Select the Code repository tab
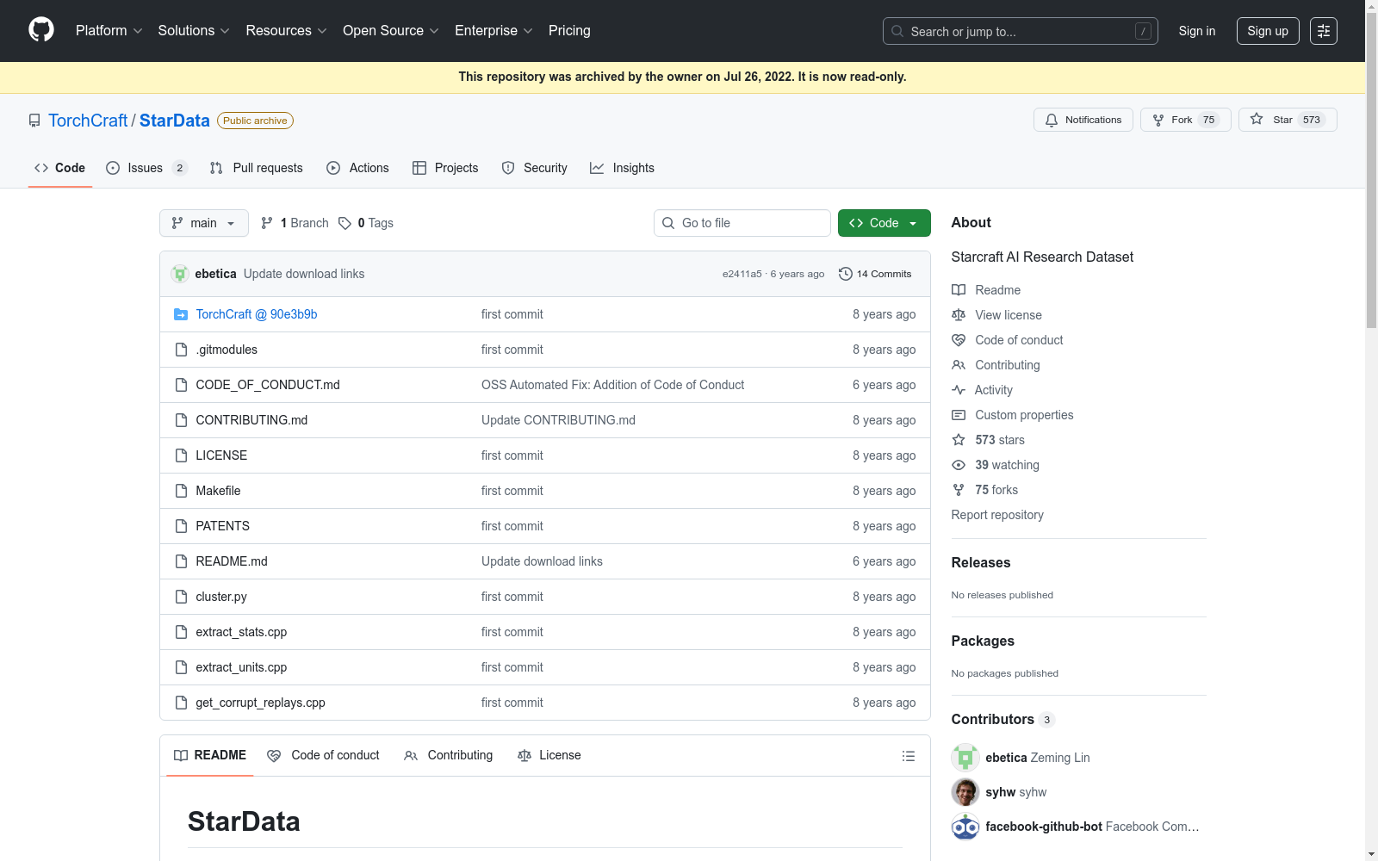The image size is (1378, 861). click(60, 168)
